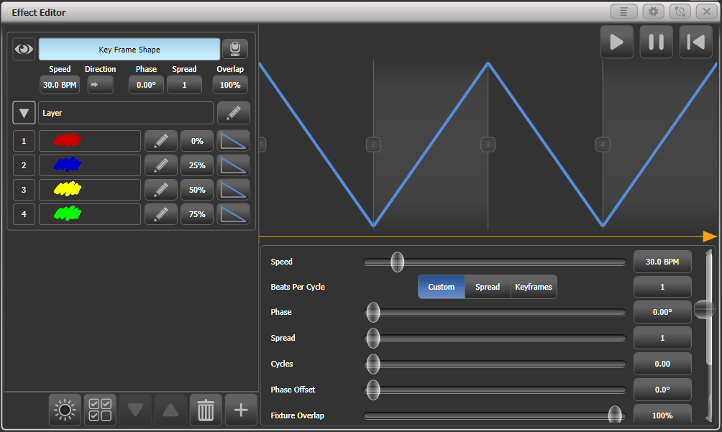This screenshot has height=432, width=722.
Task: Switch Beats Per Cycle to Spread
Action: pos(487,286)
